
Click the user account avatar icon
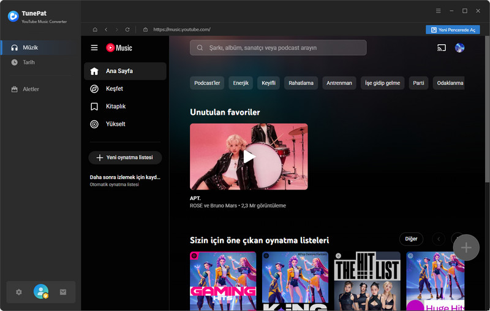click(41, 291)
